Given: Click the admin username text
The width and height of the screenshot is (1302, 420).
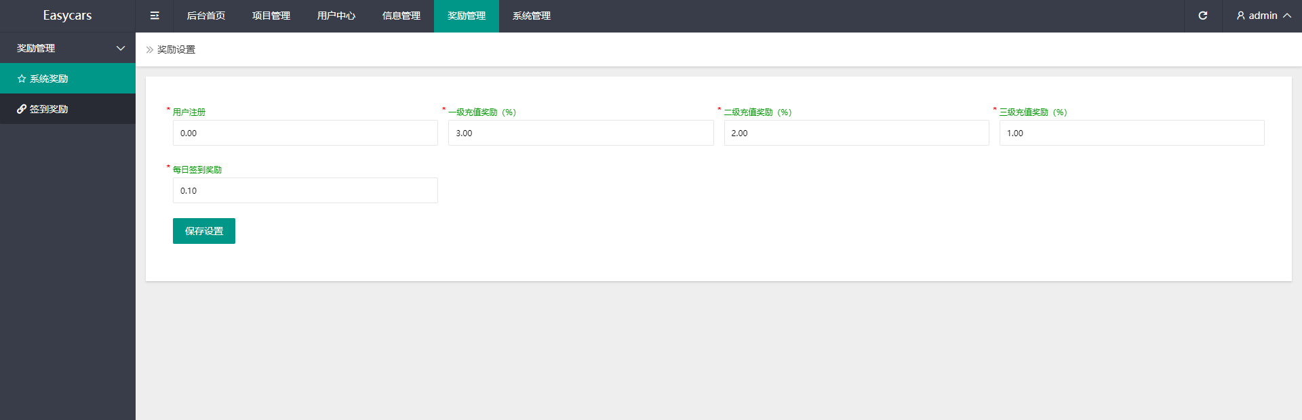Looking at the screenshot, I should click(x=1263, y=16).
